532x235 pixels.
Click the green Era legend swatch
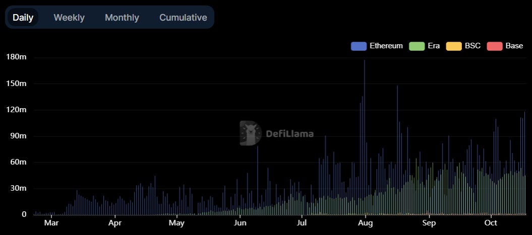coord(417,46)
